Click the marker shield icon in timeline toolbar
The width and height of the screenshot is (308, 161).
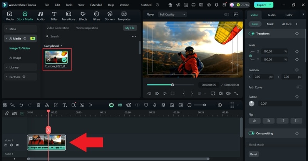tap(146, 105)
